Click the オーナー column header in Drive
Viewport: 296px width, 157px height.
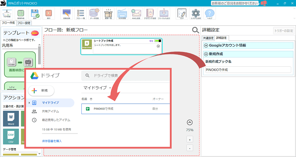pos(158,99)
